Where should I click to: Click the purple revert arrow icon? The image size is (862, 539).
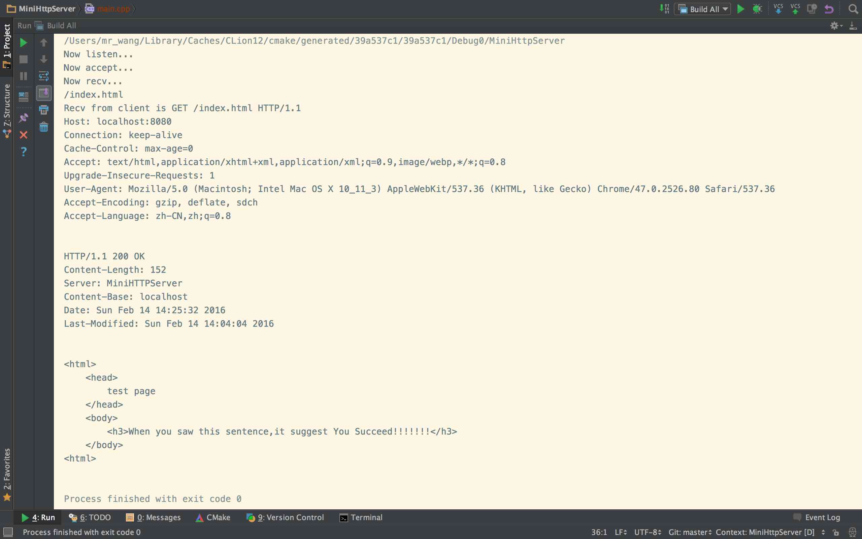829,9
